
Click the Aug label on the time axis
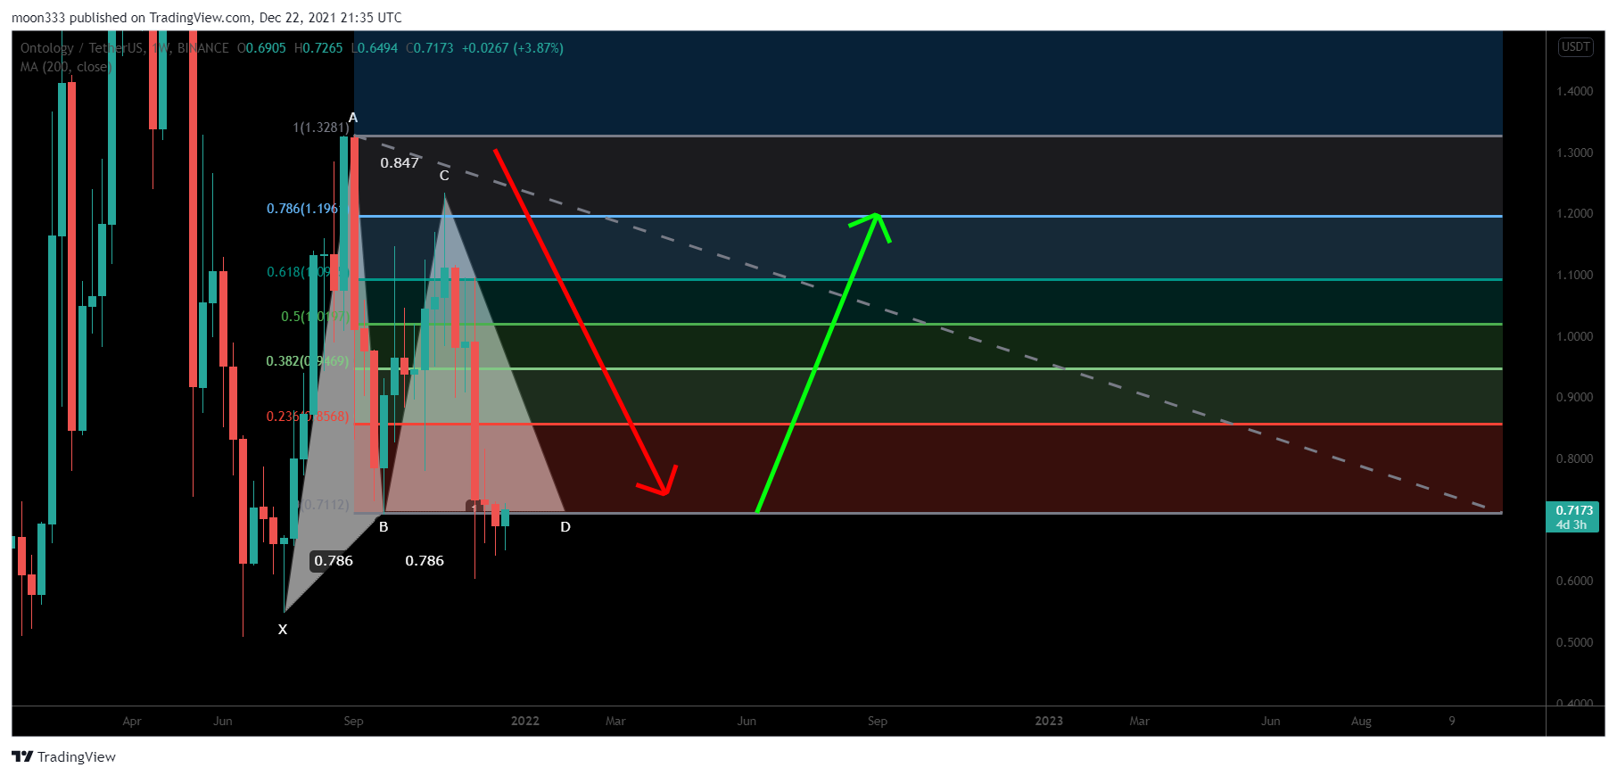tap(1361, 721)
